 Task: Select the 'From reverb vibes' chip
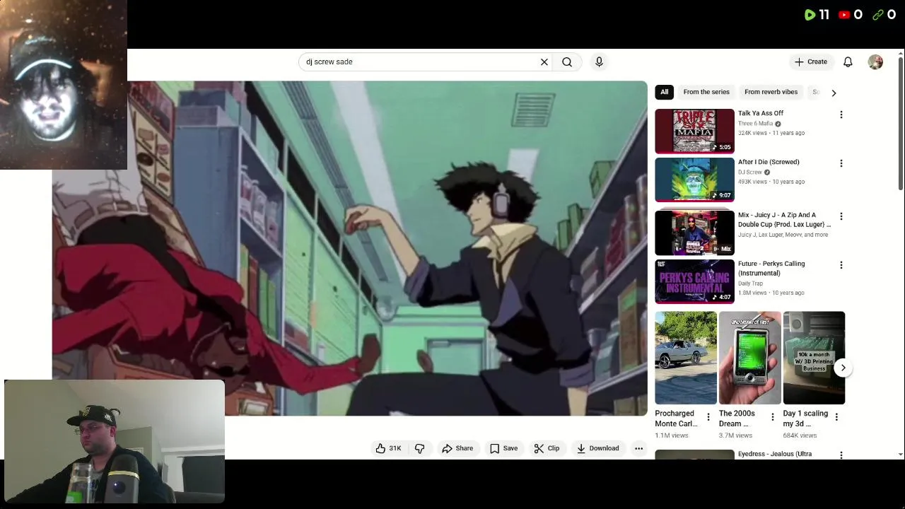click(771, 92)
